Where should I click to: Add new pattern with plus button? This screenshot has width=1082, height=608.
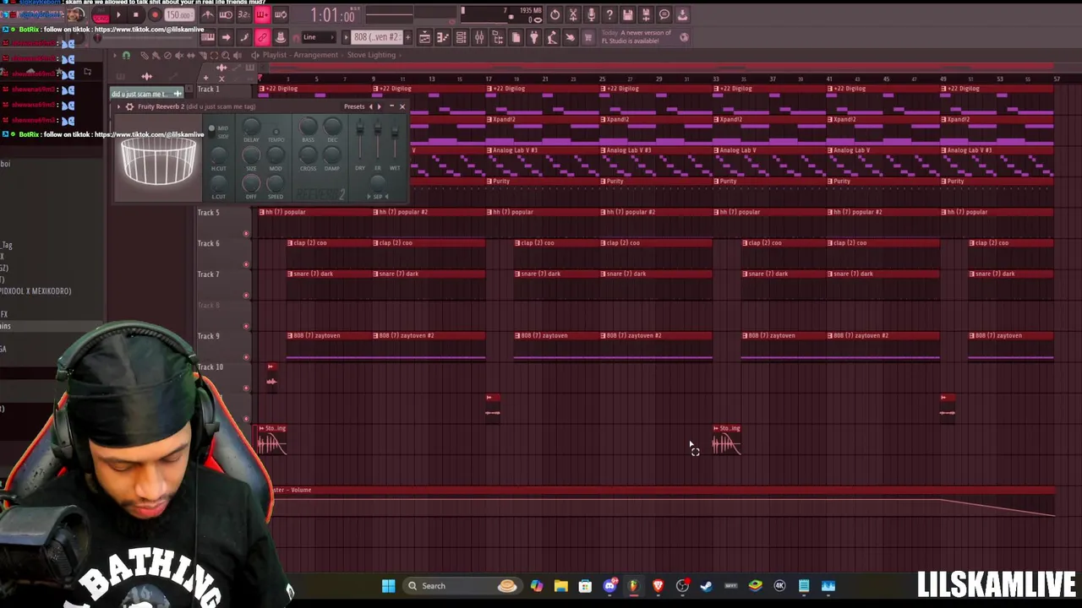coord(408,37)
